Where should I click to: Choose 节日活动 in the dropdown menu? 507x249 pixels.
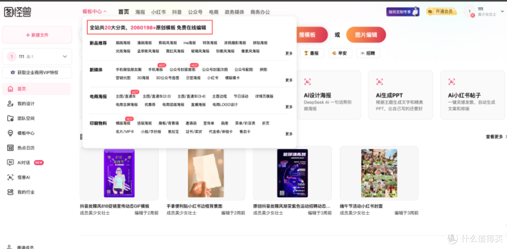pos(241,96)
